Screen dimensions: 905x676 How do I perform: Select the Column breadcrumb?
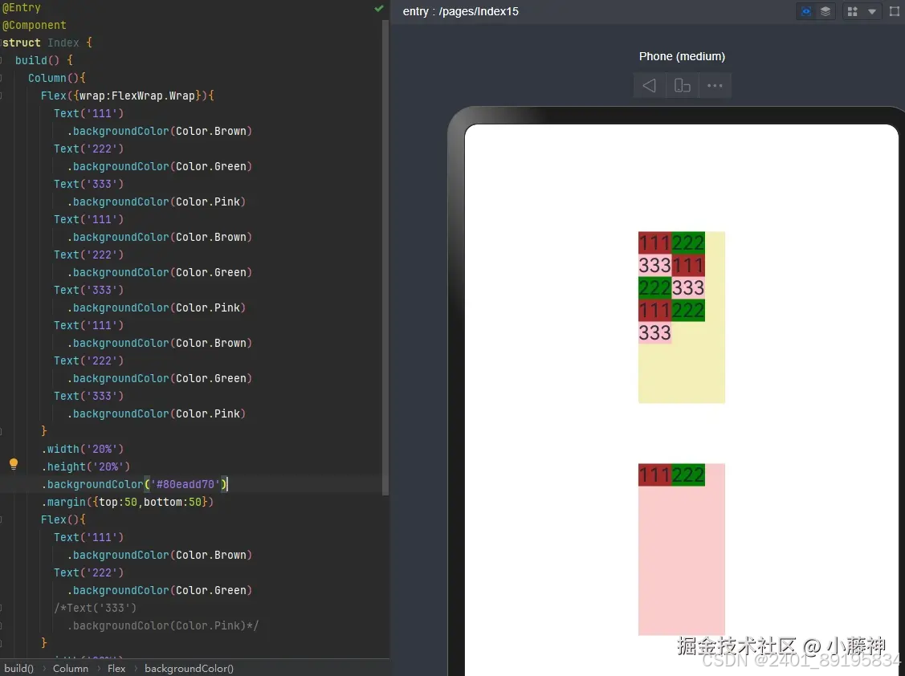[71, 669]
